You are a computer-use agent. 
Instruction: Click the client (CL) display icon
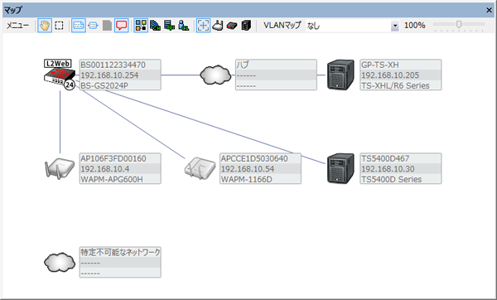[x=184, y=26]
